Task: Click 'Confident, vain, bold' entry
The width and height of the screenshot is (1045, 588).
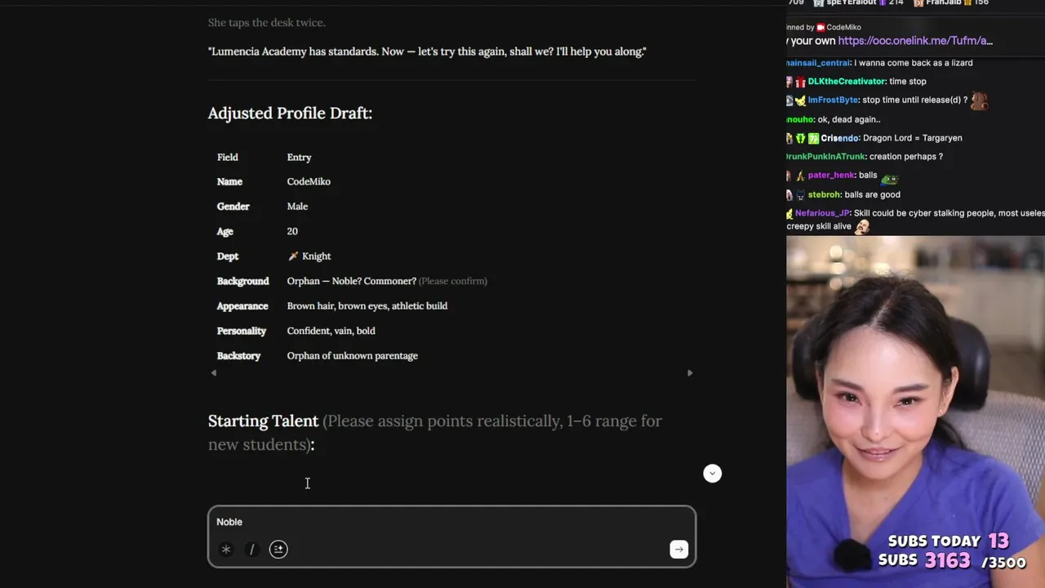Action: 331,331
